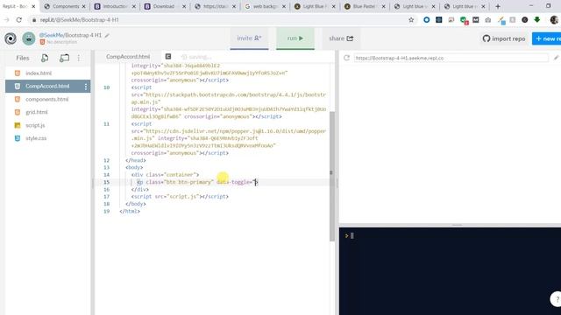Refresh the preview pane
The width and height of the screenshot is (561, 315).
tap(346, 58)
